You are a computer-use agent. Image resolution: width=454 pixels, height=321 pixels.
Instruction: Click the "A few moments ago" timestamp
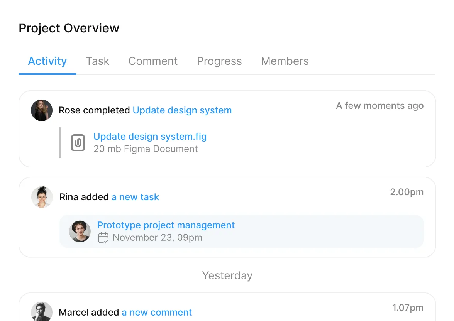(x=380, y=106)
